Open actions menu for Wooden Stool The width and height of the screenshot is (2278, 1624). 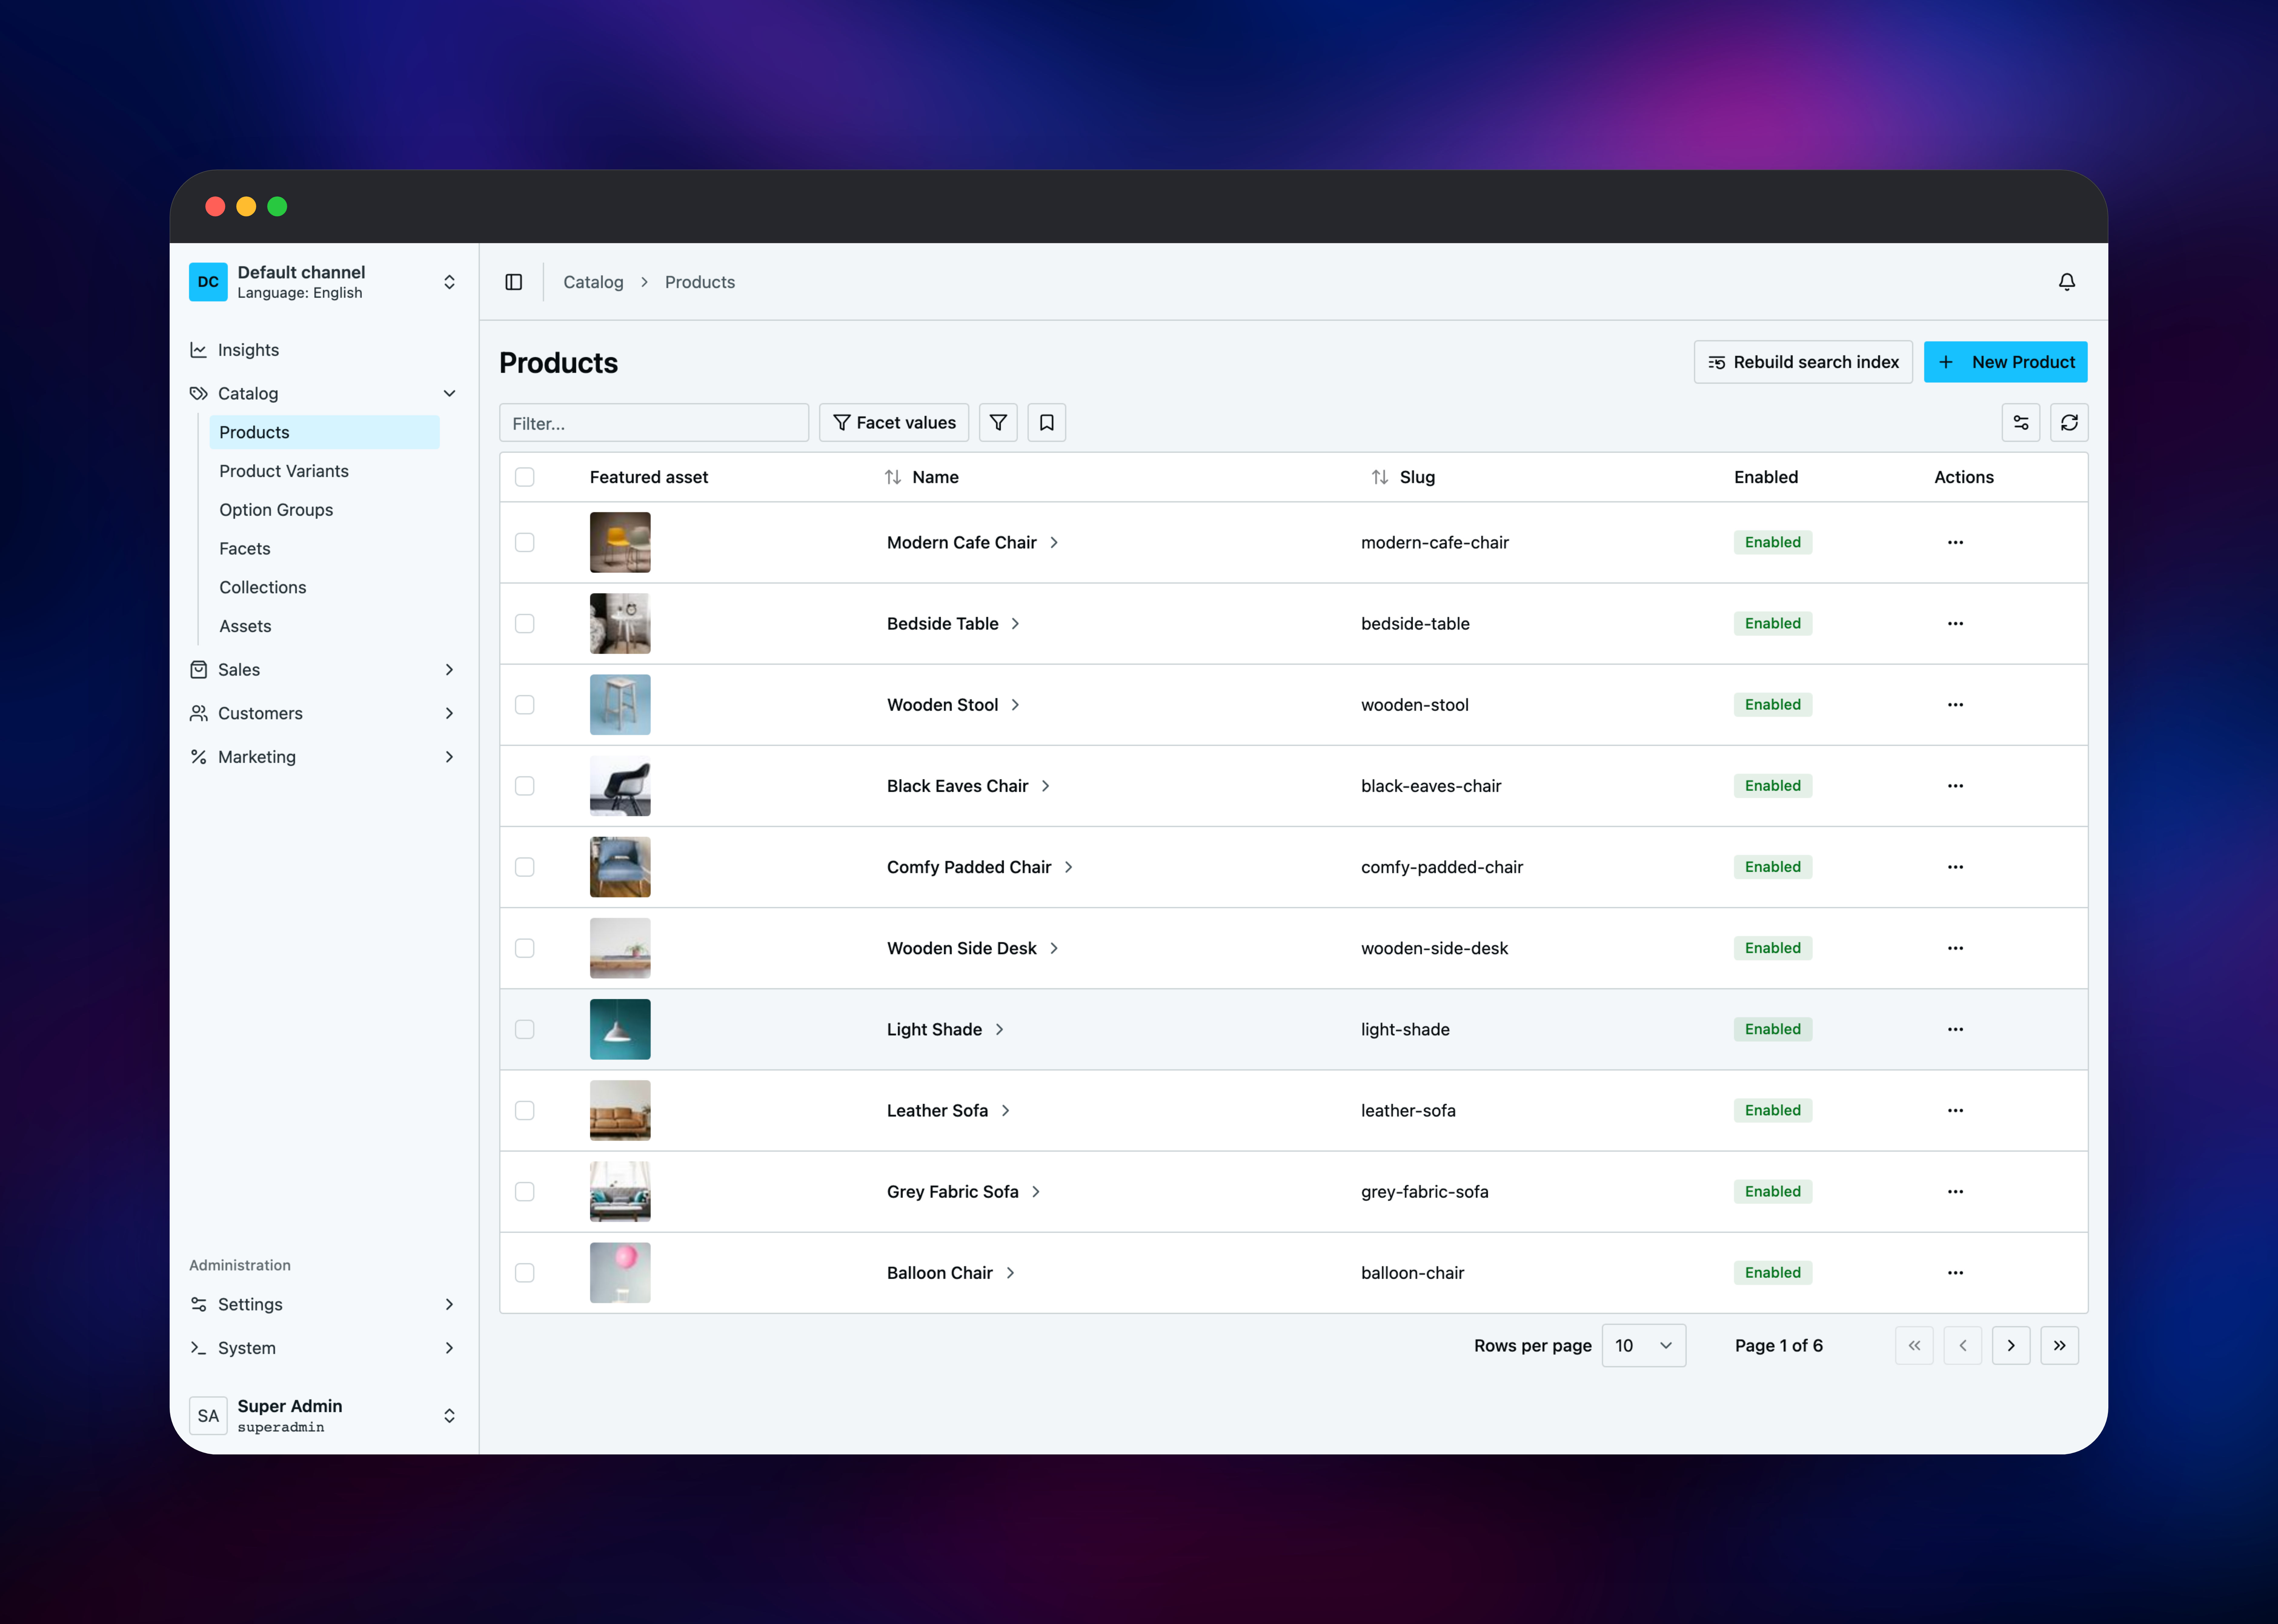click(x=1955, y=705)
